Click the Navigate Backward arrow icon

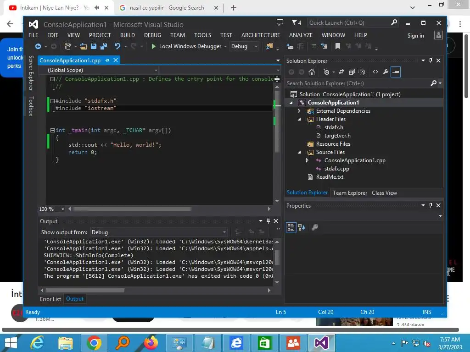[38, 46]
